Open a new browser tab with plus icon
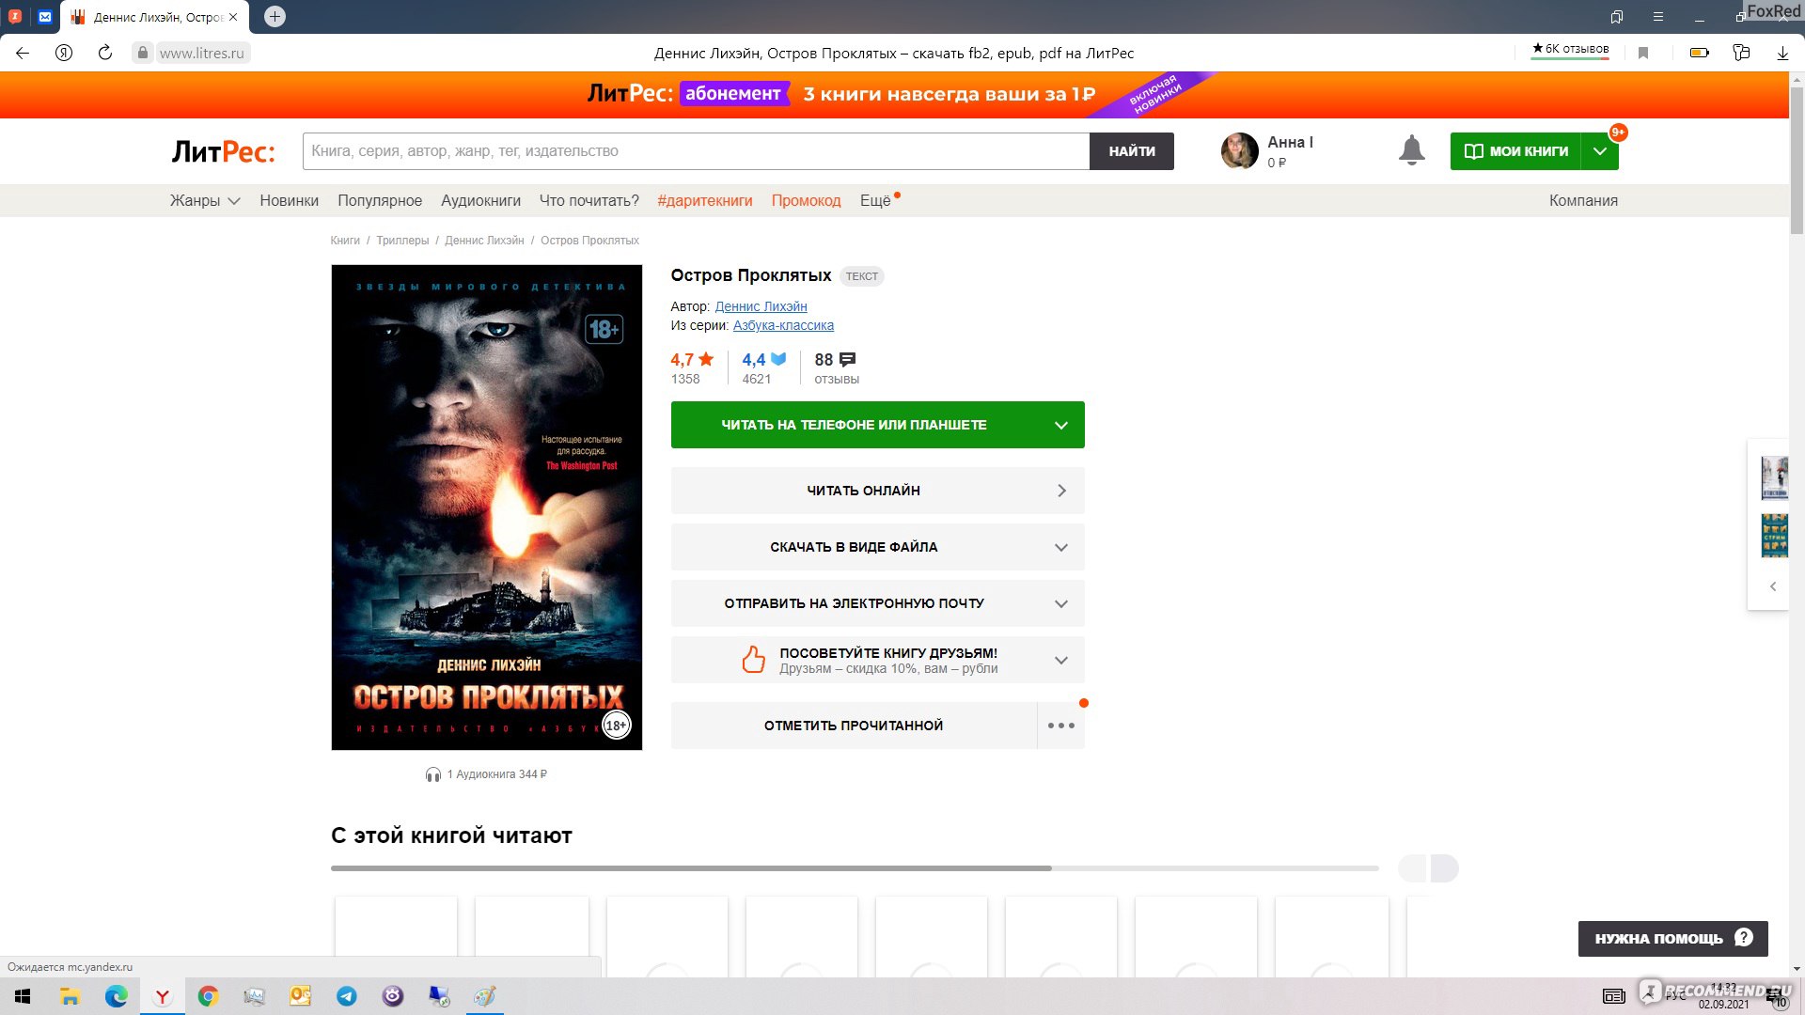Viewport: 1805px width, 1015px height. point(275,16)
